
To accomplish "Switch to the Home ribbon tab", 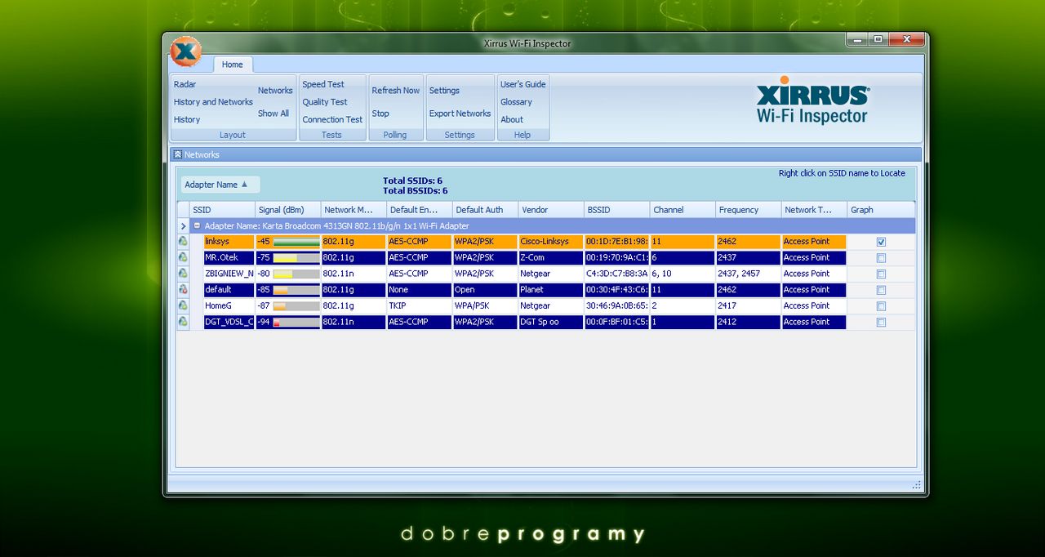I will [233, 65].
